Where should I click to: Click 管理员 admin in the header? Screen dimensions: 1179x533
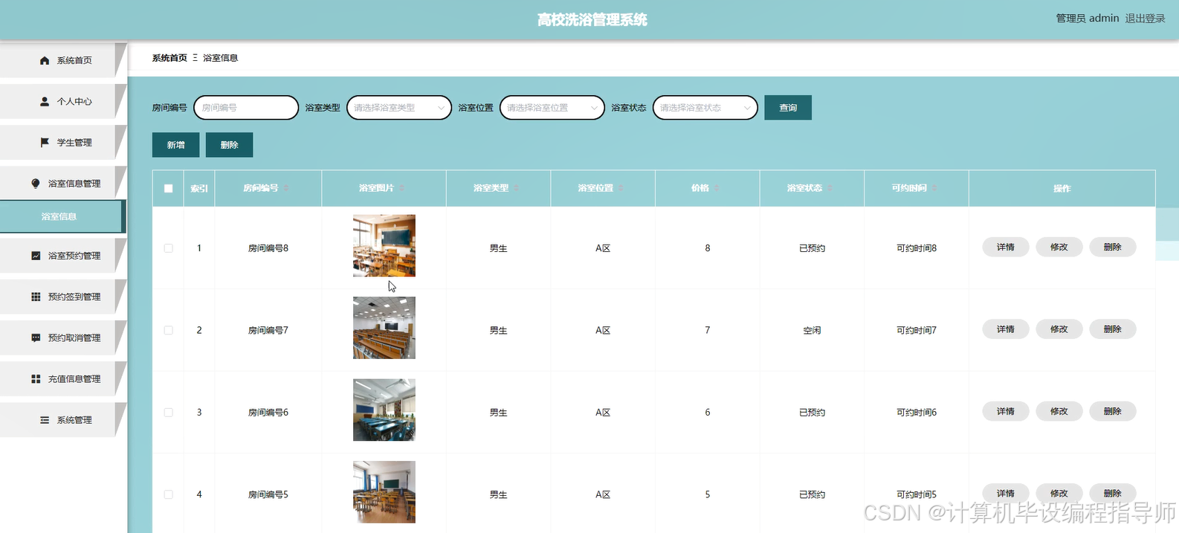point(1088,19)
